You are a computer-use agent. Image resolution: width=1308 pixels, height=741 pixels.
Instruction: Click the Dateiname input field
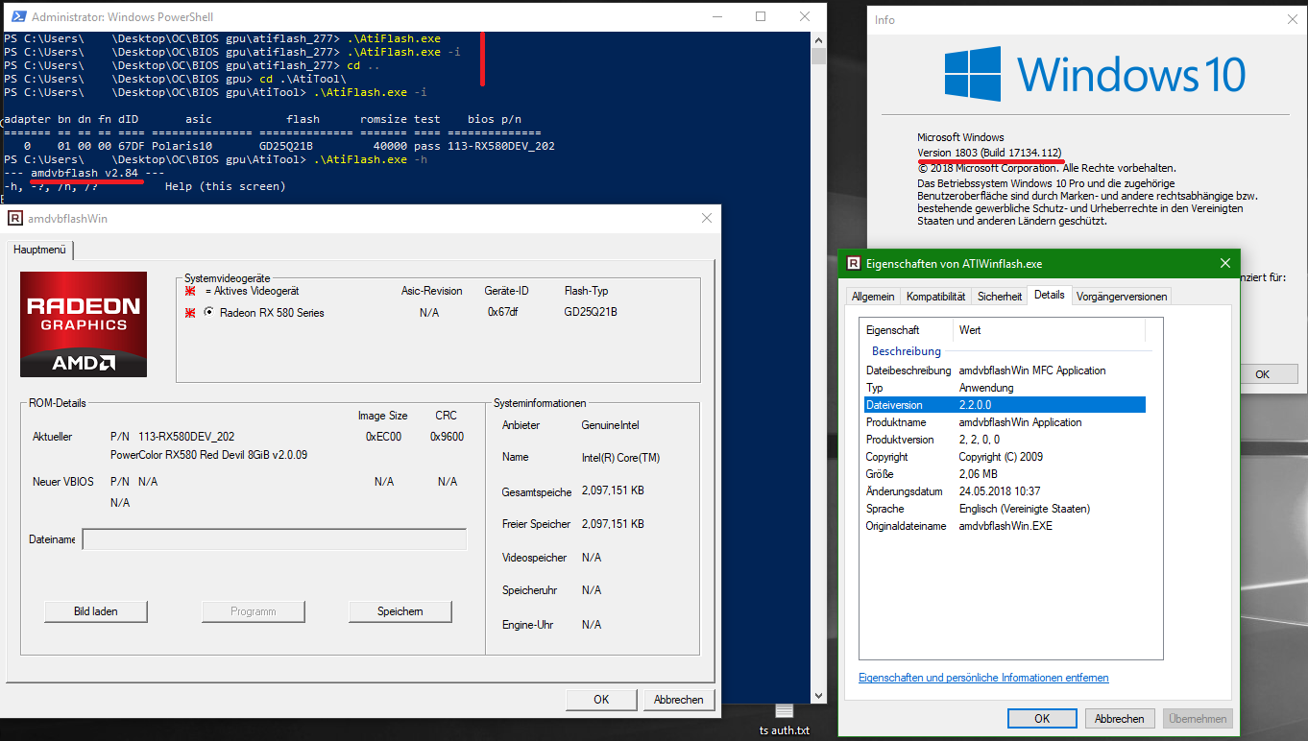[275, 539]
